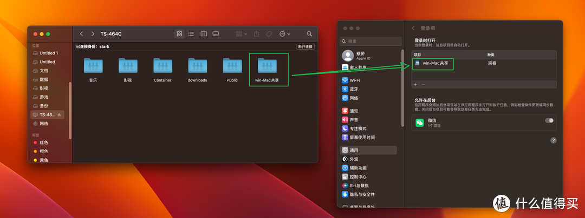Select the 红色 tag in Finder sidebar
The height and width of the screenshot is (218, 585).
point(43,142)
